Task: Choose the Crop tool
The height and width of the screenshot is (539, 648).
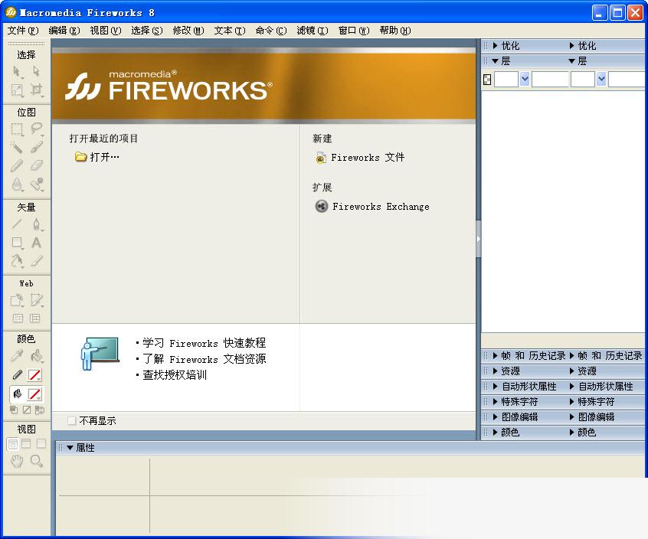Action: tap(36, 90)
